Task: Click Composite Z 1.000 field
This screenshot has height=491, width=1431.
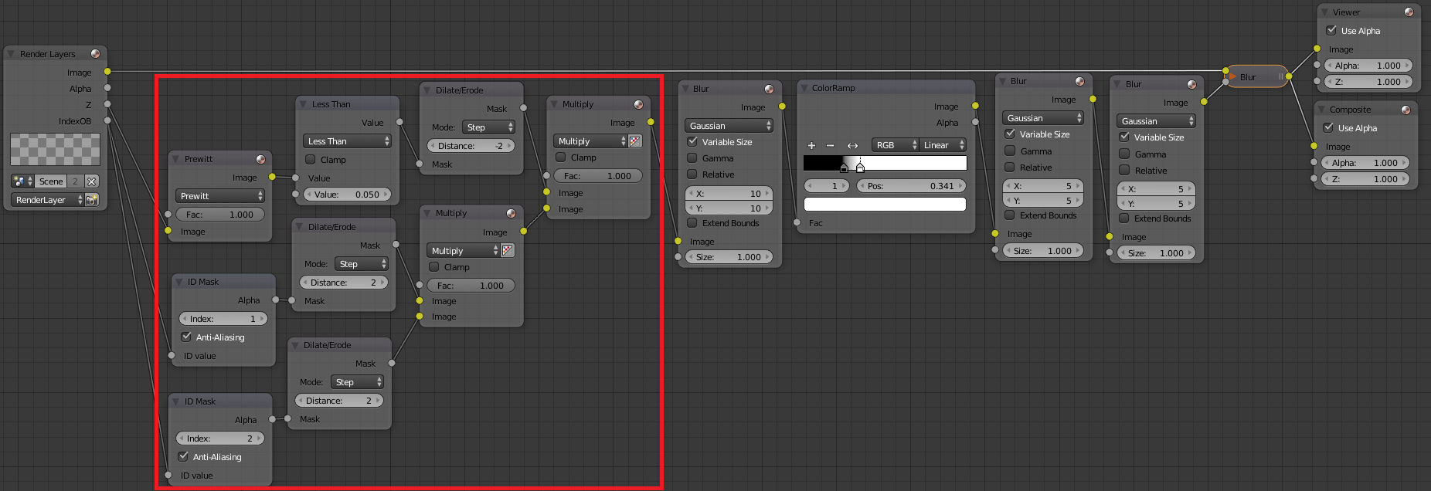Action: pyautogui.click(x=1365, y=179)
